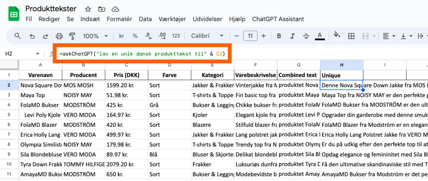This screenshot has width=428, height=181.
Task: Select the Grå color cell
Action: coord(170,105)
